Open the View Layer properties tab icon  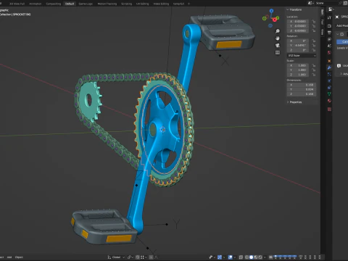[x=329, y=39]
